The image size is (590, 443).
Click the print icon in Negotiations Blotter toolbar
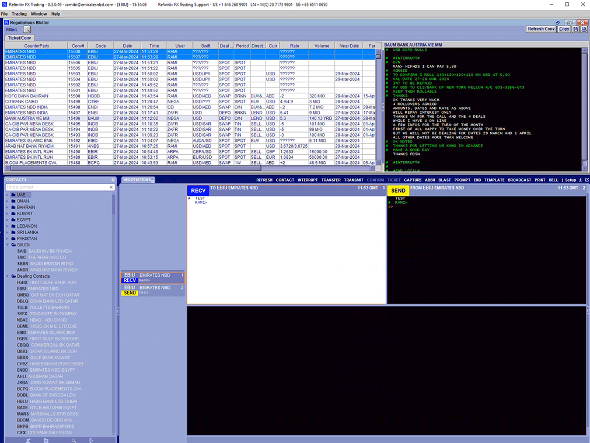(x=584, y=29)
